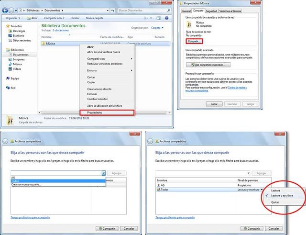The image size is (306, 235).
Task: Switch to the Versiones anteriores tab
Action: coord(230,11)
